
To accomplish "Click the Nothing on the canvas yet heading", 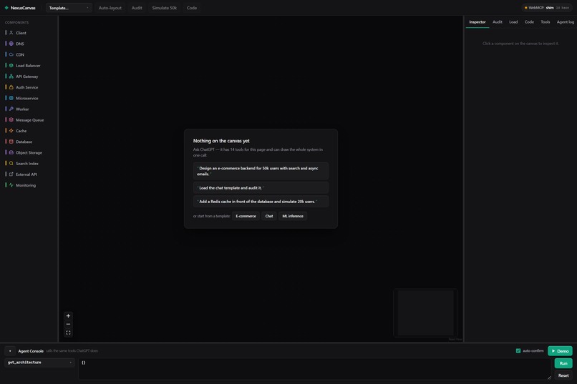I will click(x=221, y=141).
